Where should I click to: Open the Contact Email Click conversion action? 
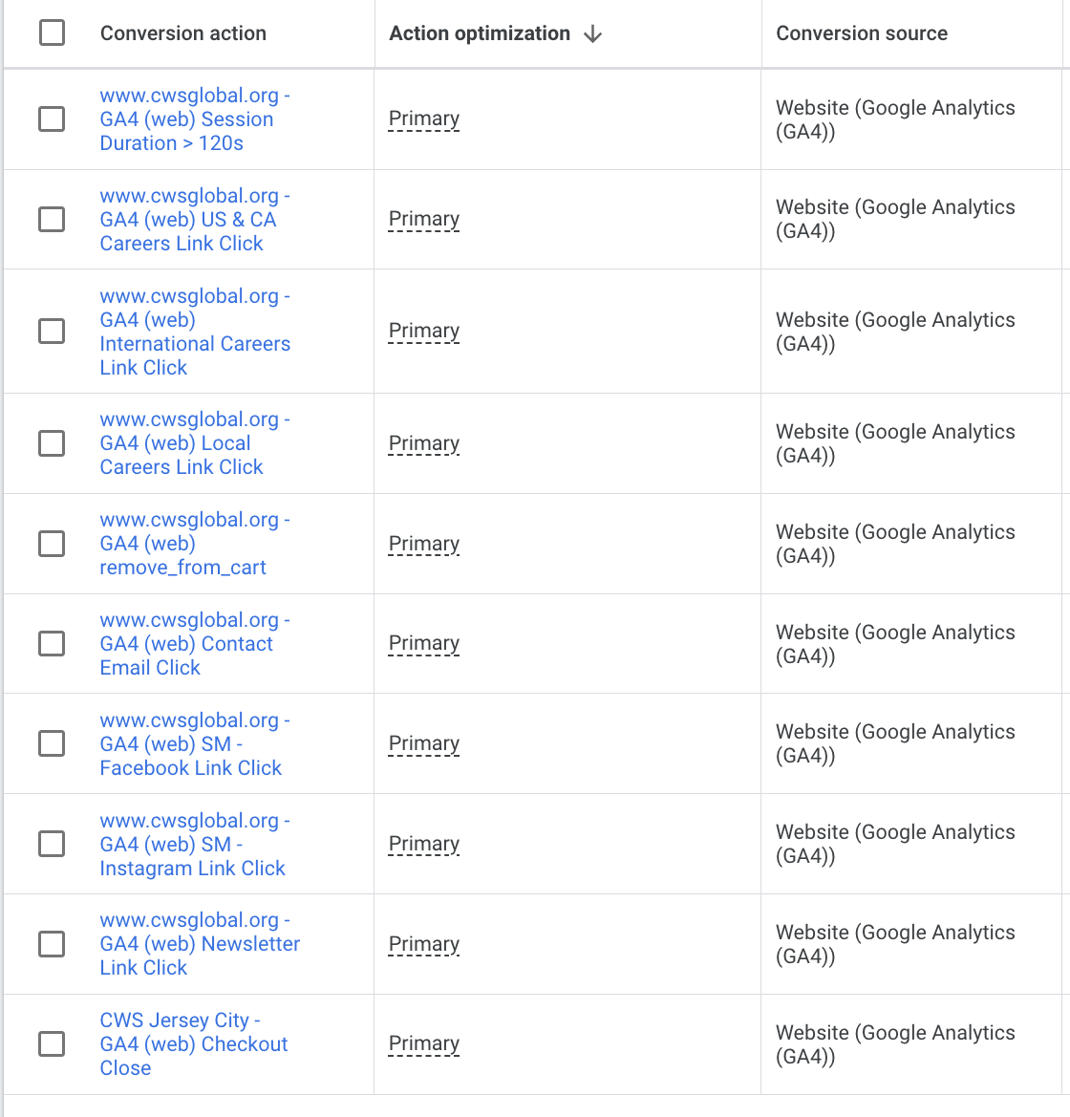tap(195, 643)
